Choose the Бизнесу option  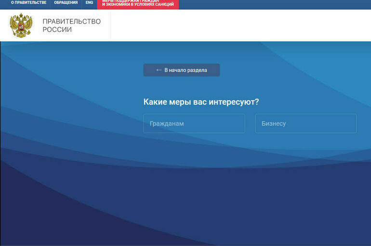pos(305,123)
